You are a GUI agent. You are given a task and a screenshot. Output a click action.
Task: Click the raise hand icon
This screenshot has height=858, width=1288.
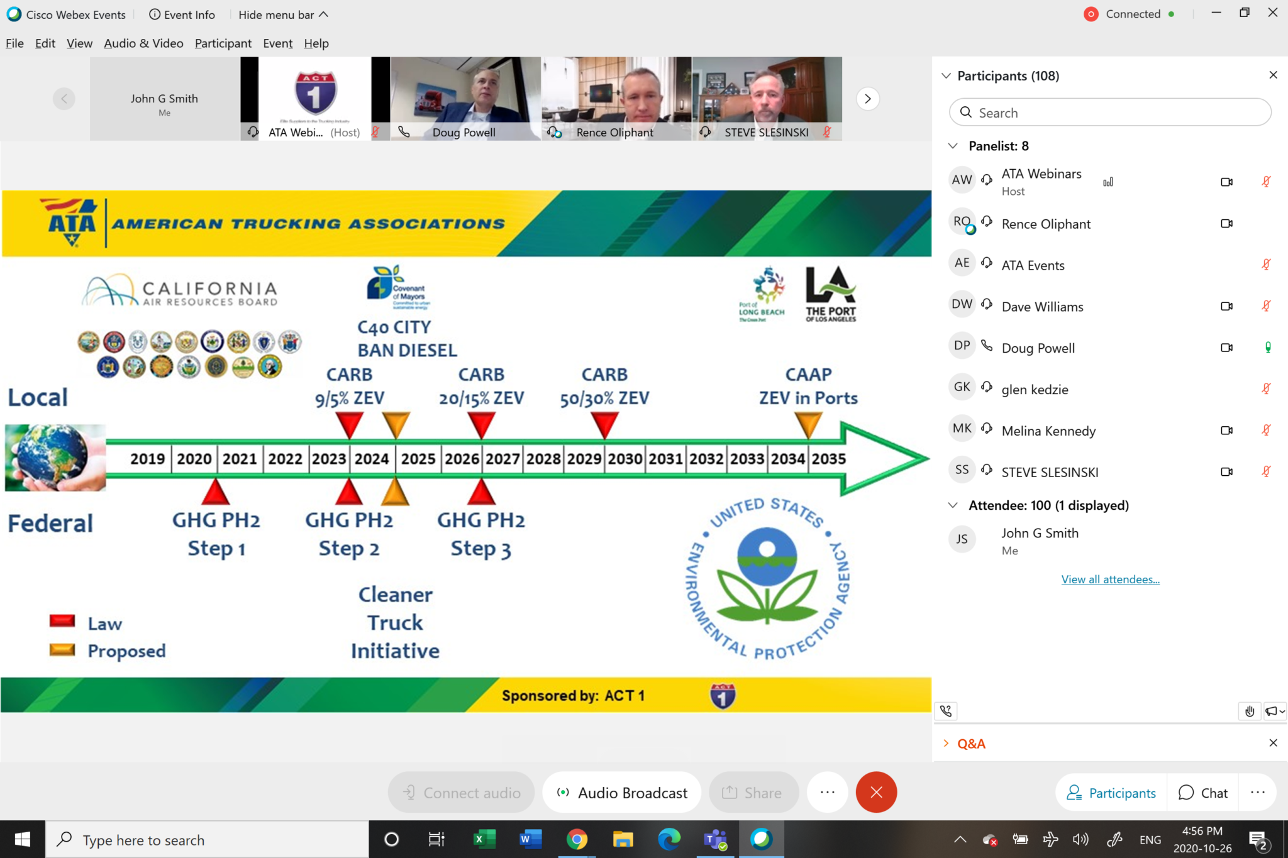(1250, 711)
